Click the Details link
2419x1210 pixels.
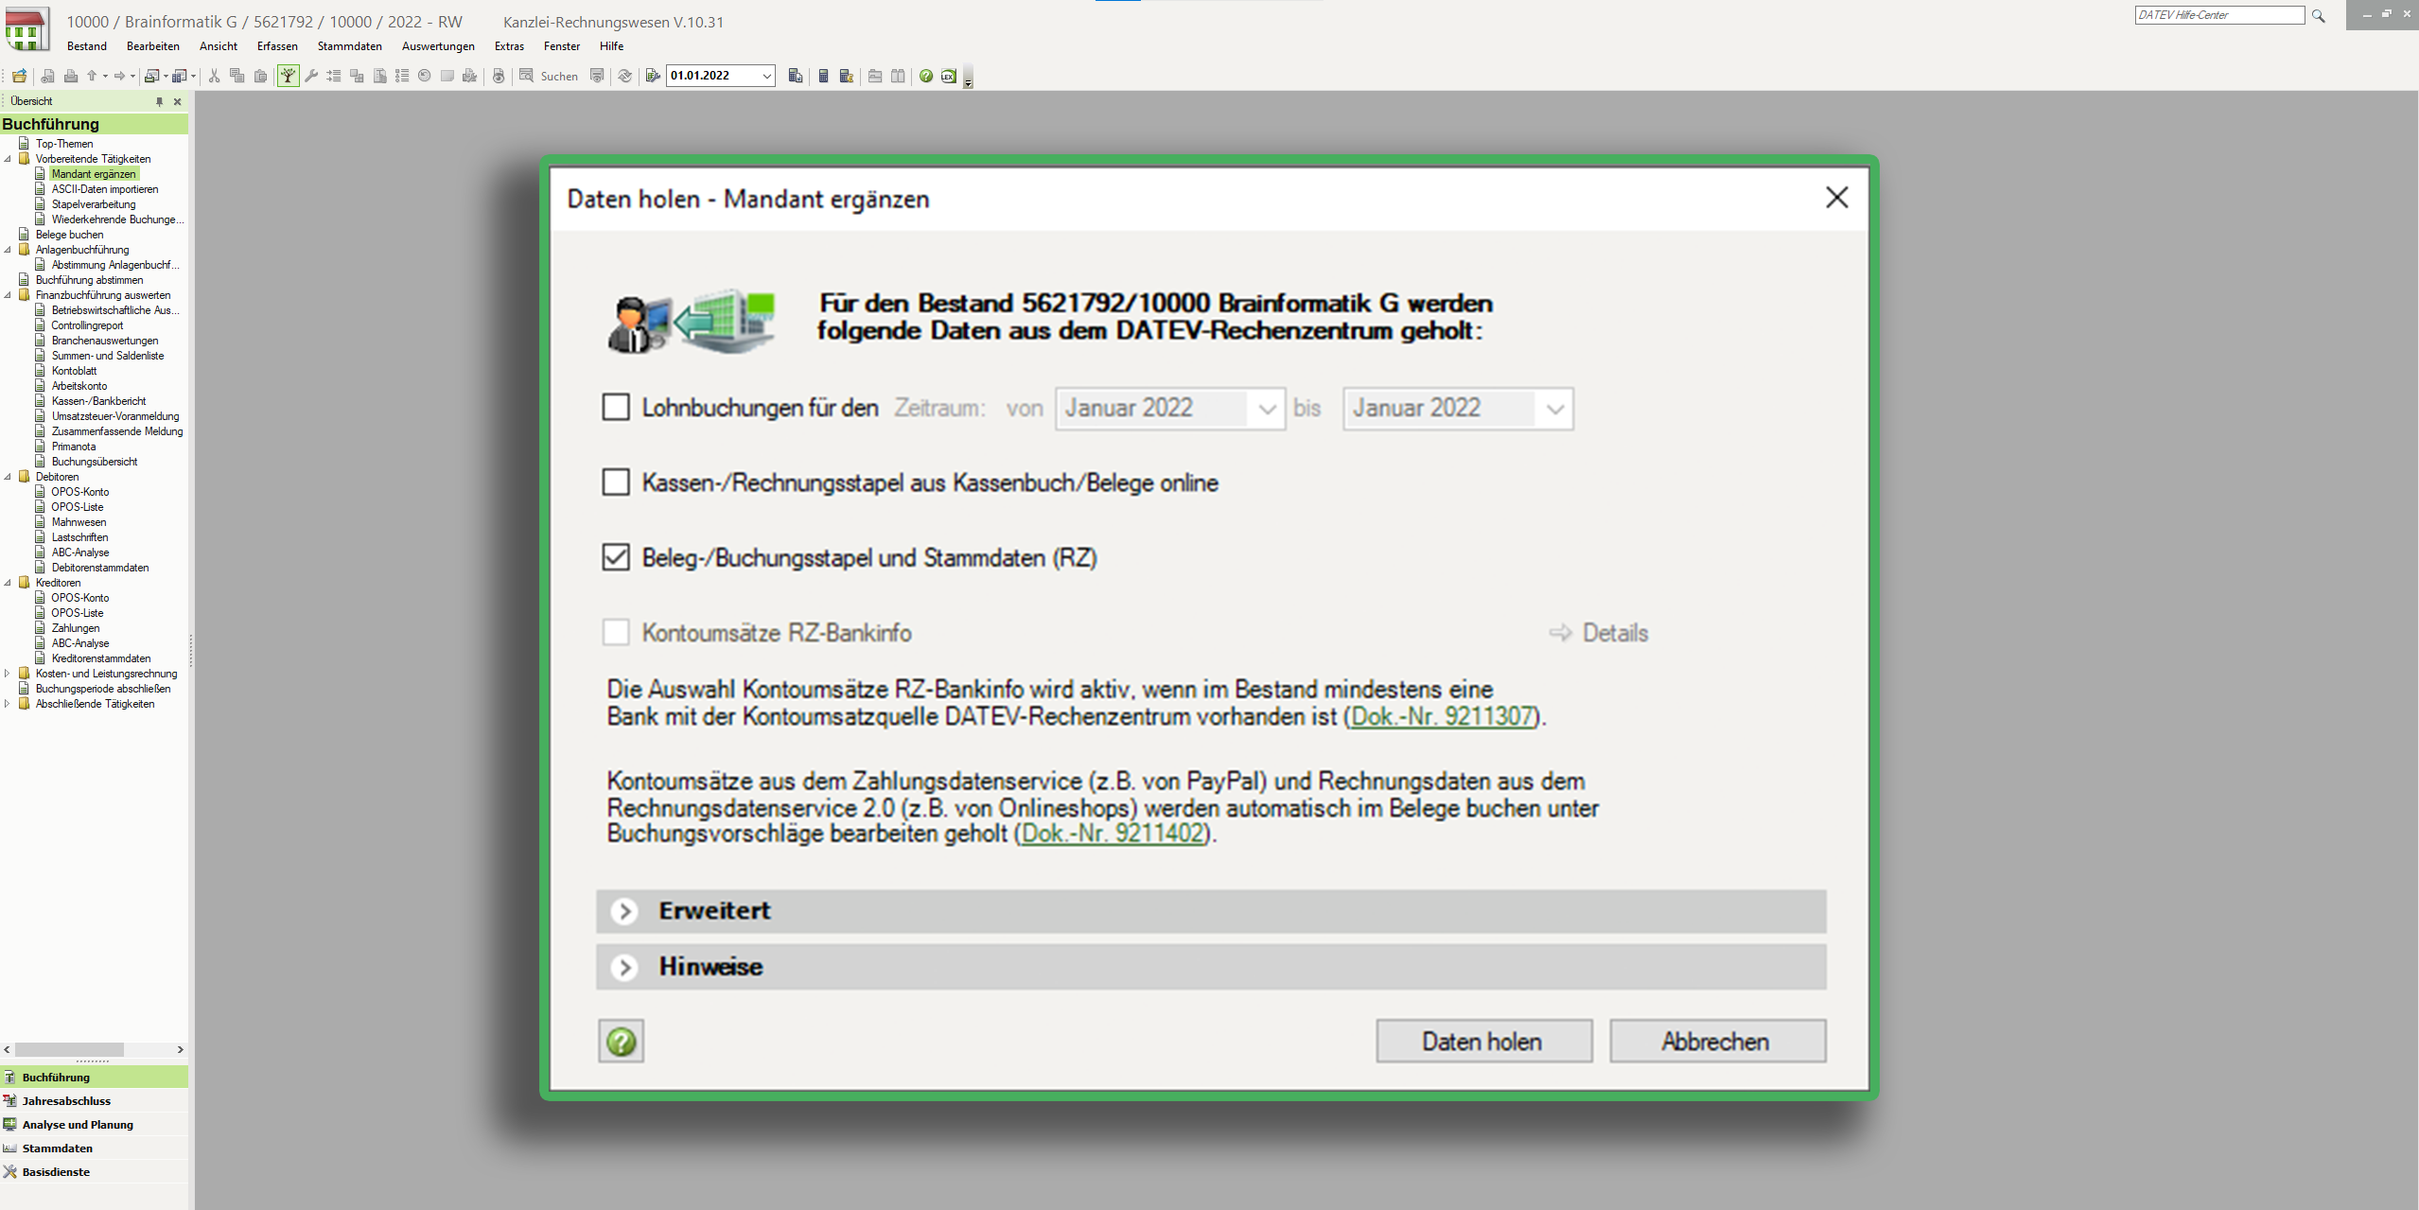1615,633
